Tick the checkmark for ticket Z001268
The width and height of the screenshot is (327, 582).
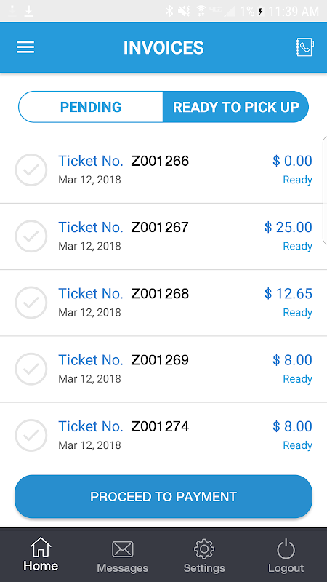pyautogui.click(x=31, y=303)
